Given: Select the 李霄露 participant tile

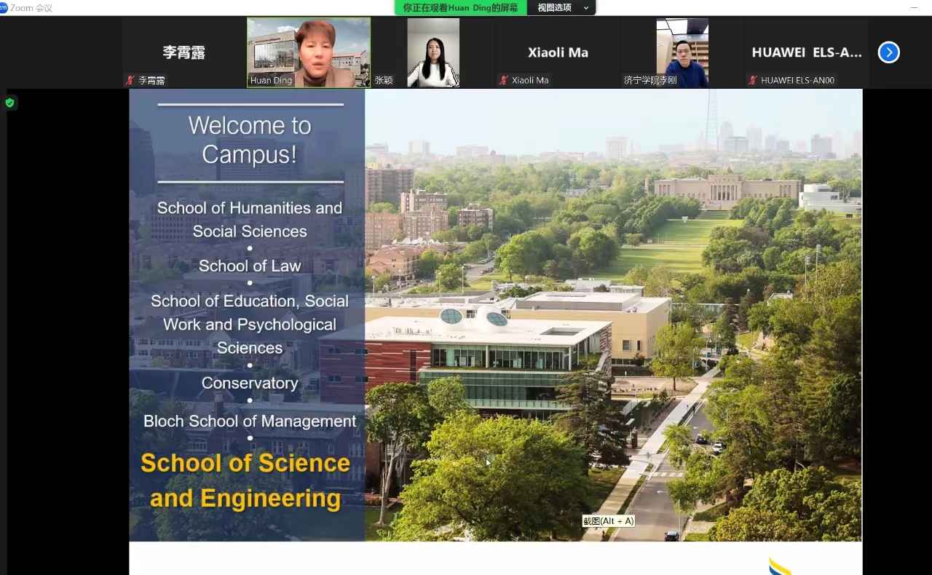Looking at the screenshot, I should [x=183, y=51].
